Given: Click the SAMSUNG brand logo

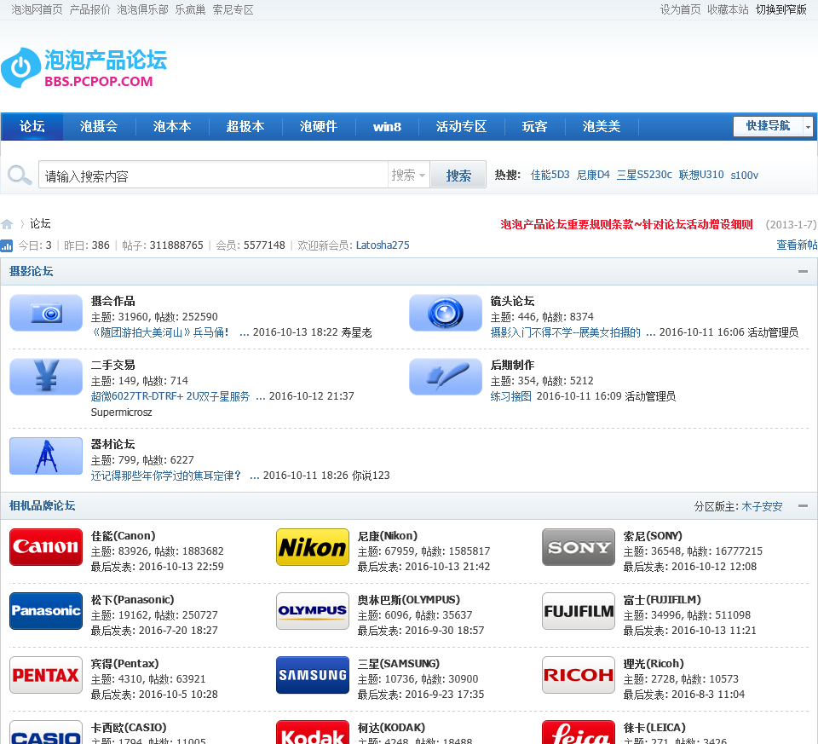Looking at the screenshot, I should pyautogui.click(x=313, y=675).
